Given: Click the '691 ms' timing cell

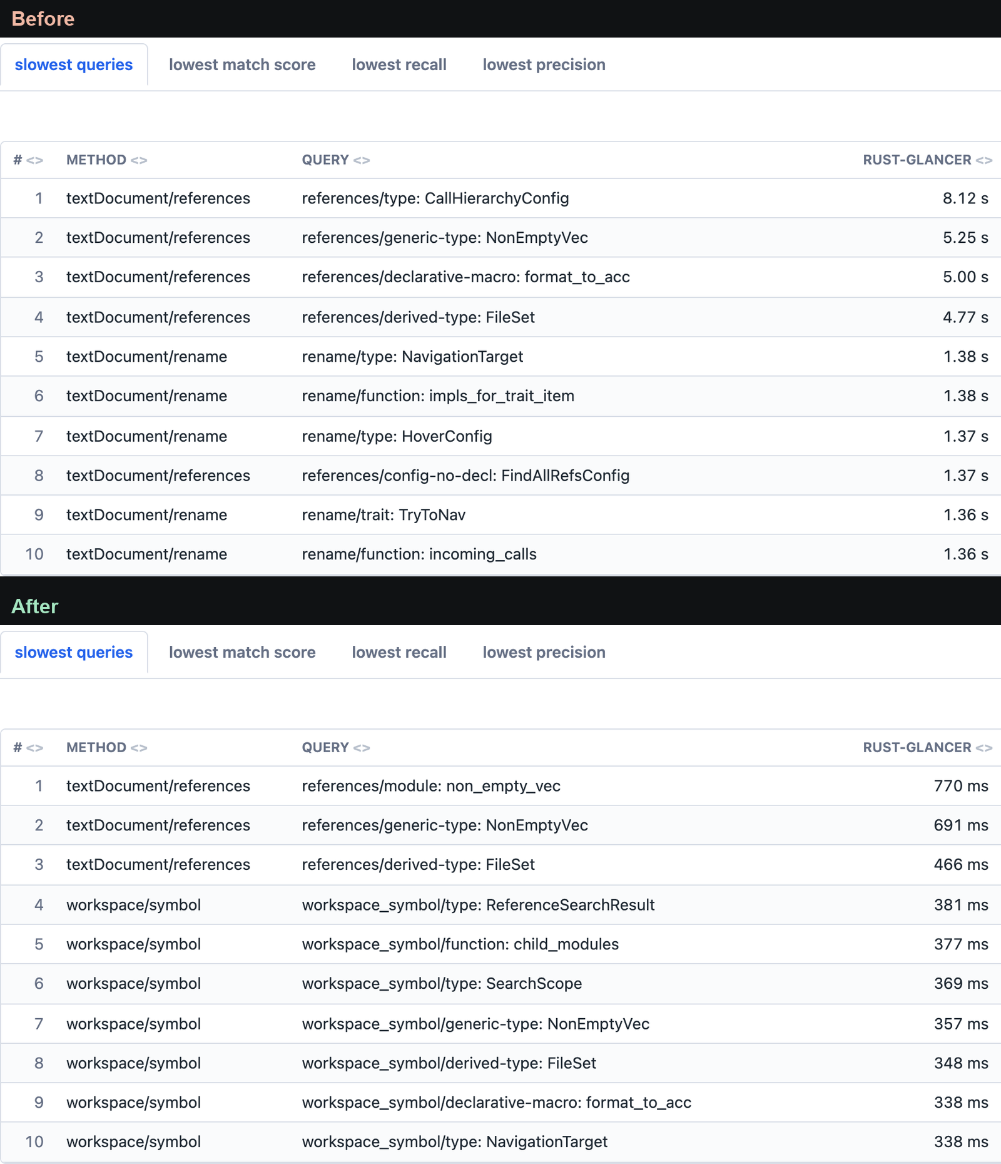Looking at the screenshot, I should click(x=961, y=825).
